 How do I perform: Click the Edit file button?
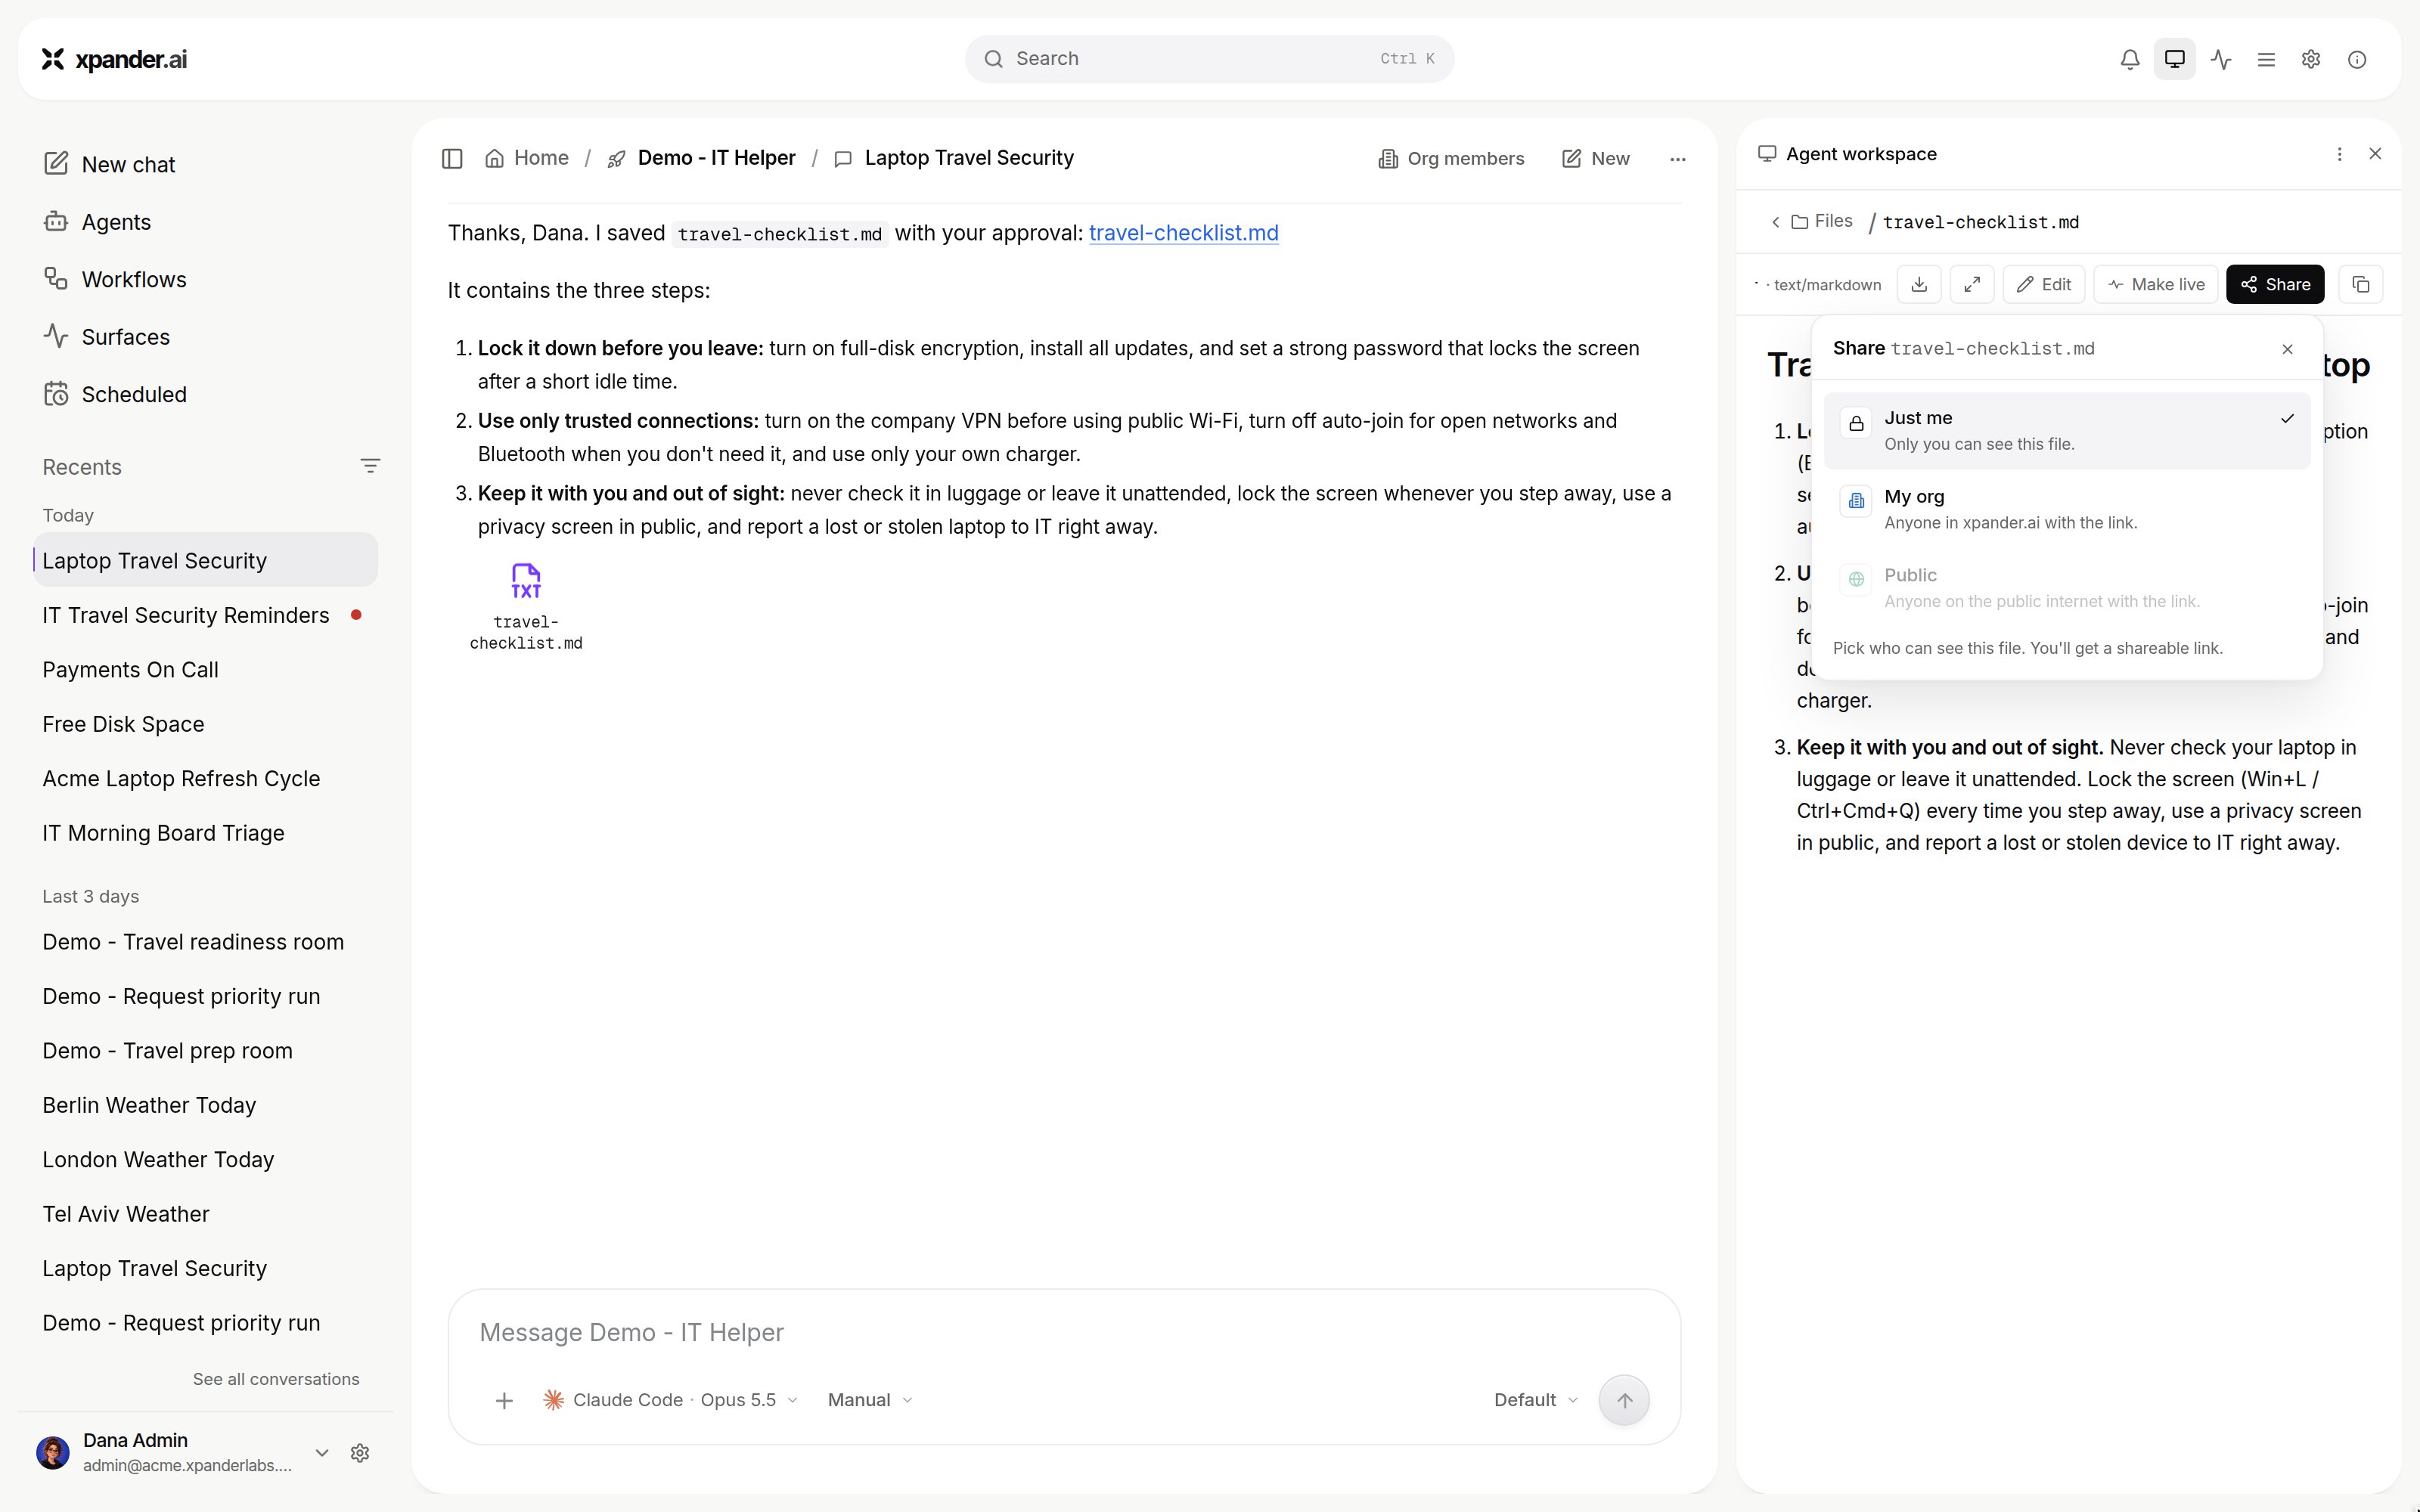click(x=2044, y=285)
